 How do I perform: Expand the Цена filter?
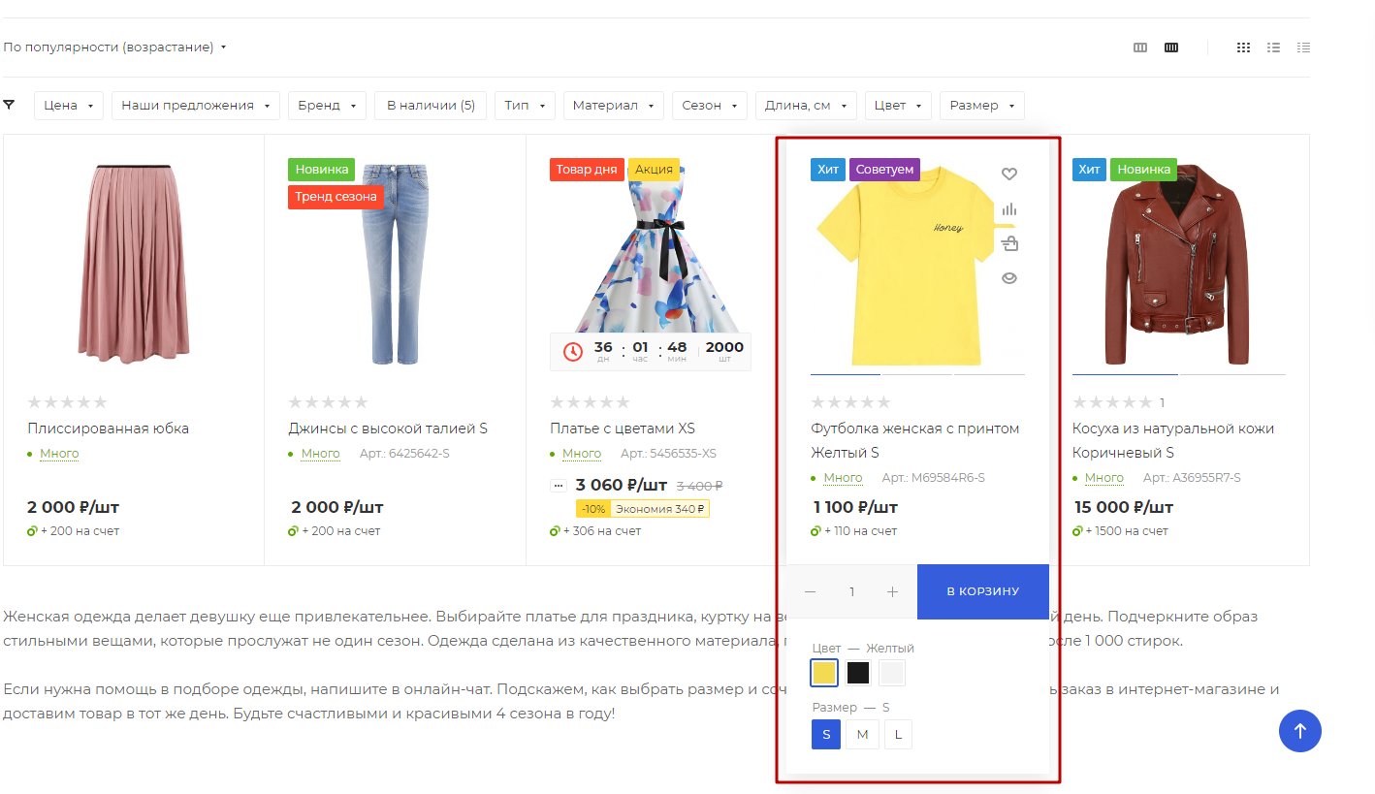tap(69, 106)
